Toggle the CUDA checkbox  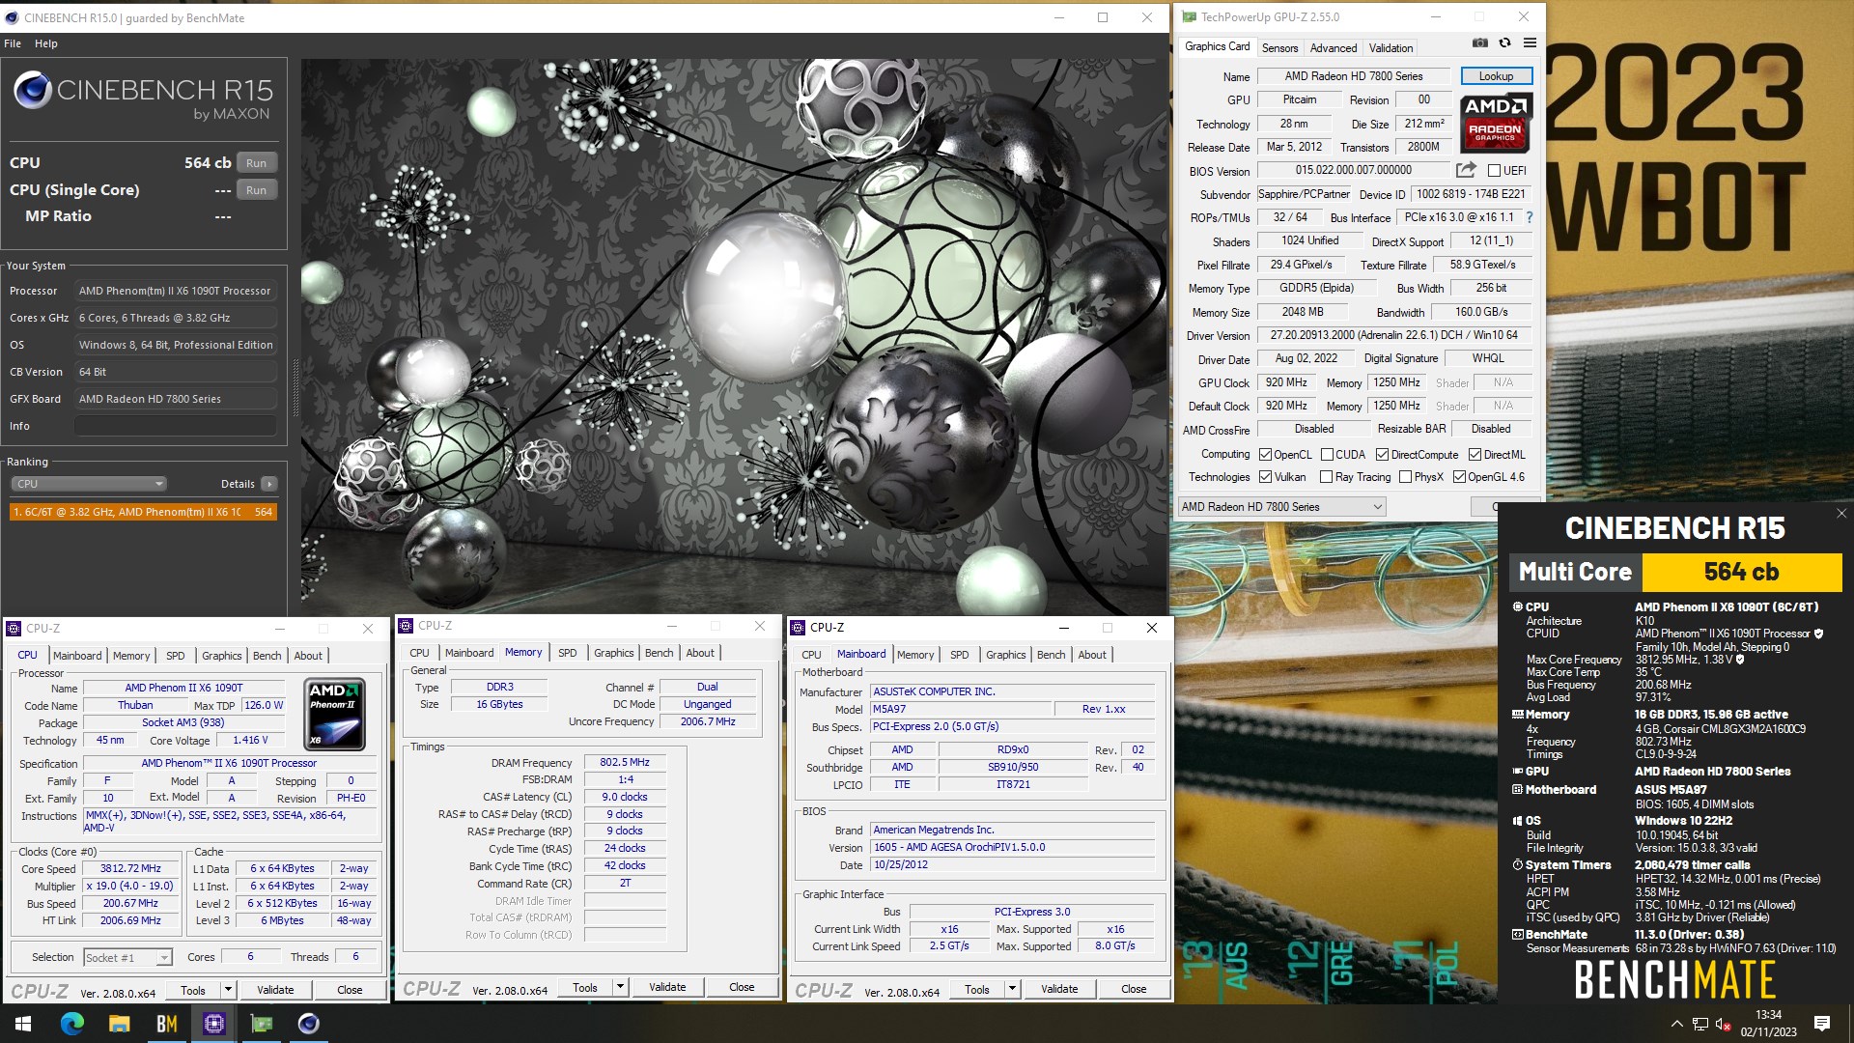pos(1327,455)
